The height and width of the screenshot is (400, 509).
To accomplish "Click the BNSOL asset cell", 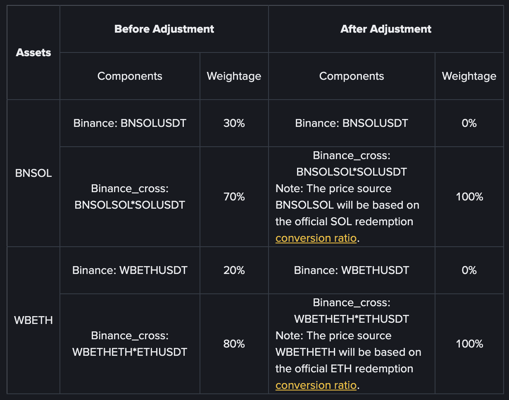I will [x=33, y=173].
